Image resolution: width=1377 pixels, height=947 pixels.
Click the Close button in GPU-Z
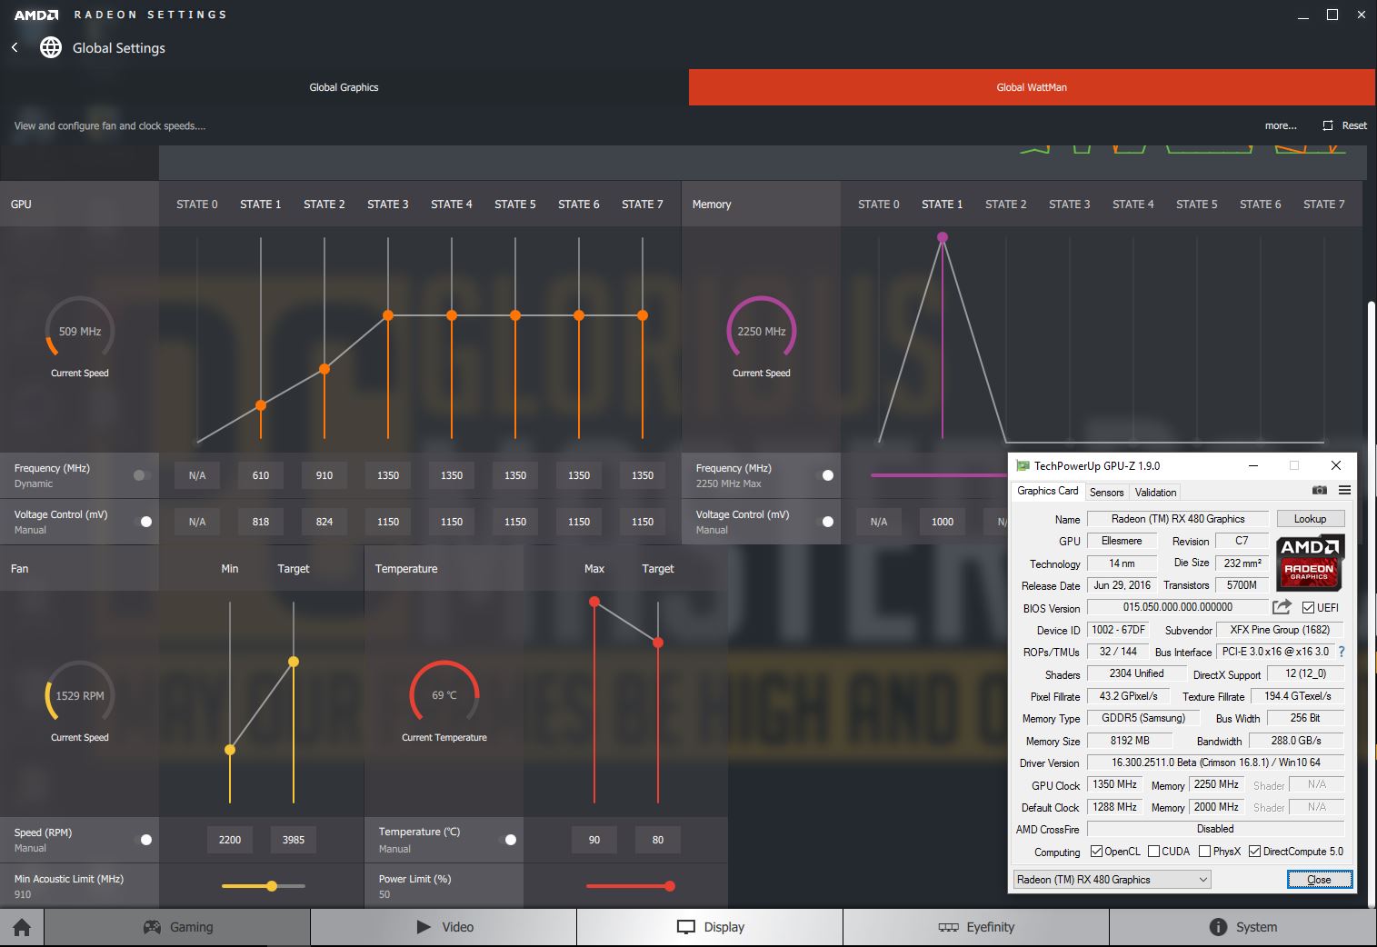click(1319, 879)
